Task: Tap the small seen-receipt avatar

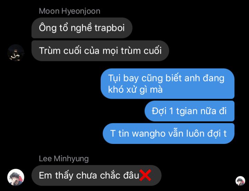Action: (x=240, y=181)
